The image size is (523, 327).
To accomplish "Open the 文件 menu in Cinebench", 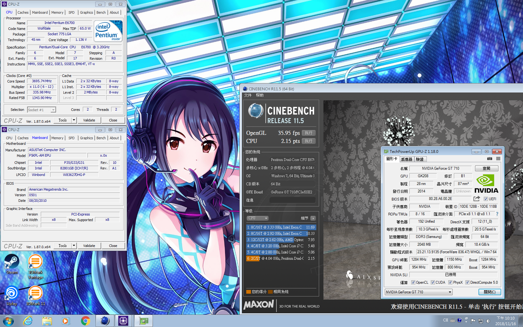I will 248,95.
